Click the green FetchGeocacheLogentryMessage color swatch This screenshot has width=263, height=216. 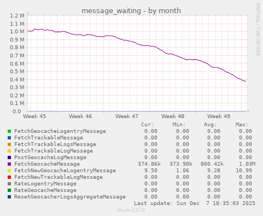9,131
